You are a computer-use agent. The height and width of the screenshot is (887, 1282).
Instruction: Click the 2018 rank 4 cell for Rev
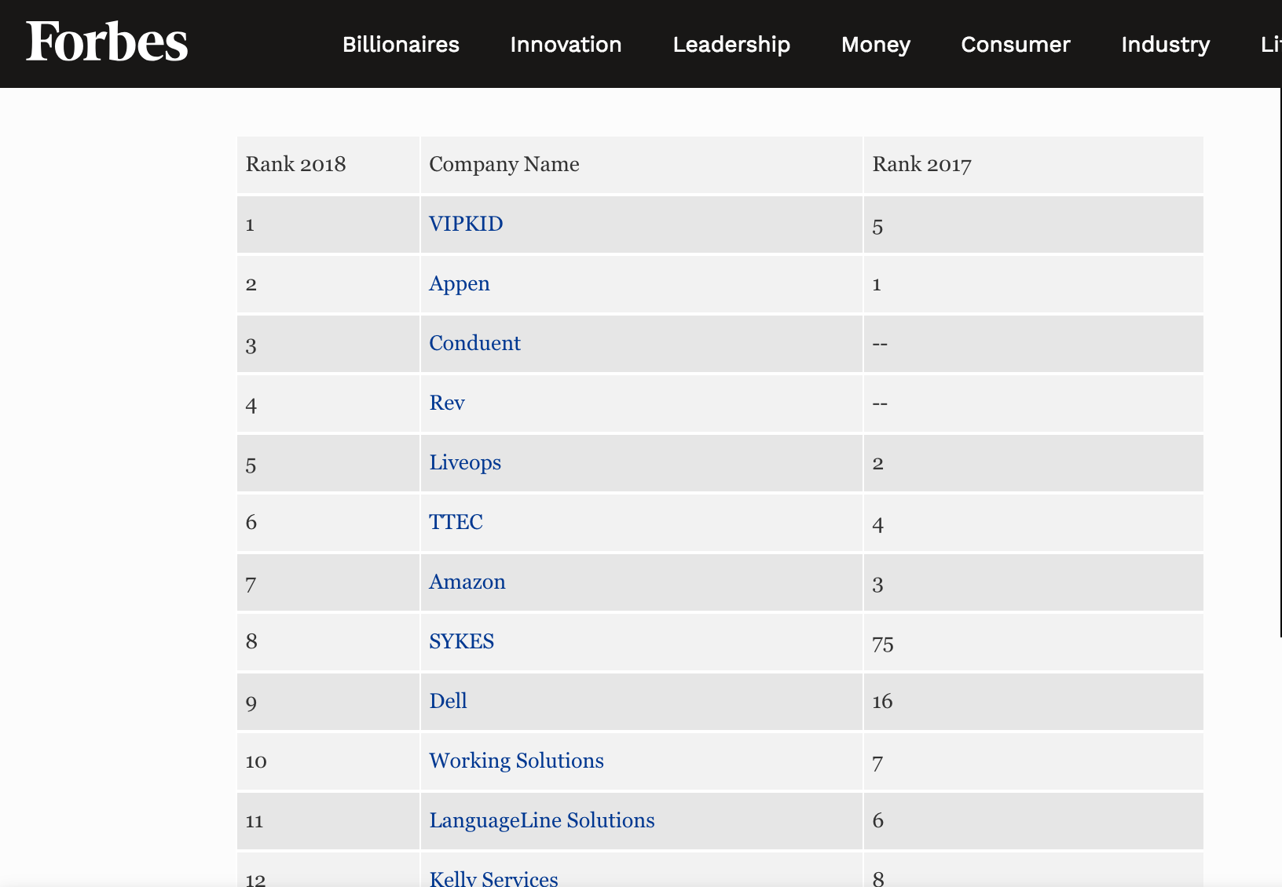pos(328,403)
